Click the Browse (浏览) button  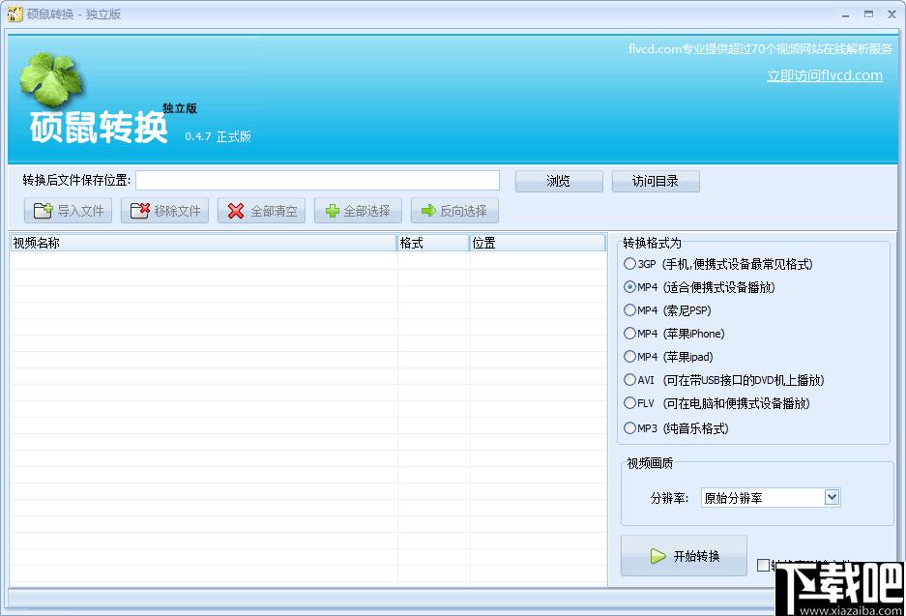click(x=559, y=182)
